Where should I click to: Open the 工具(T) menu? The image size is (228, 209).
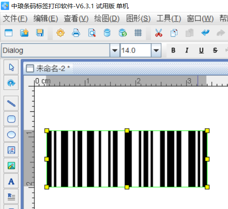169,19
